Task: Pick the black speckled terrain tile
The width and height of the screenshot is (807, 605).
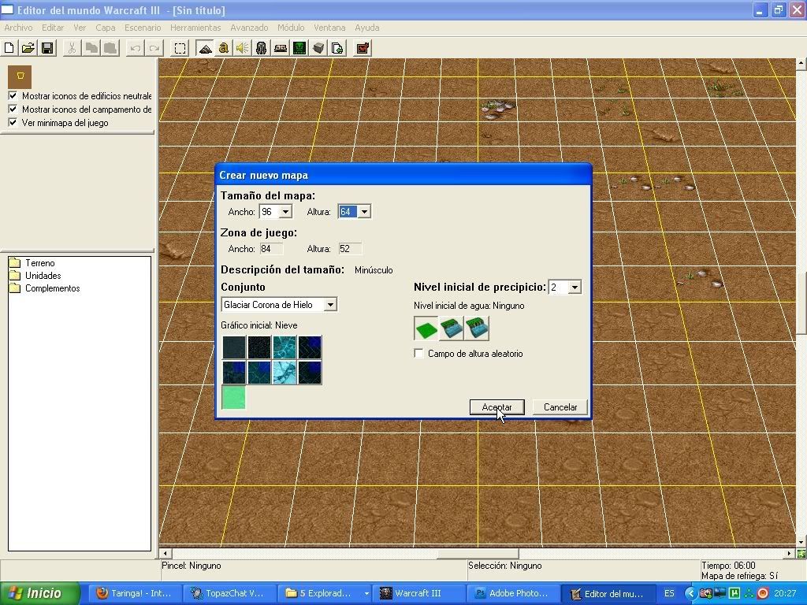Action: click(258, 347)
